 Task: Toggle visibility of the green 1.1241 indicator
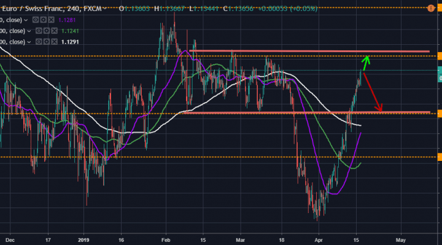coord(39,31)
